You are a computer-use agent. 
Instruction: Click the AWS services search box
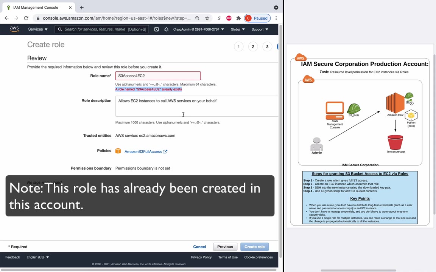point(102,29)
